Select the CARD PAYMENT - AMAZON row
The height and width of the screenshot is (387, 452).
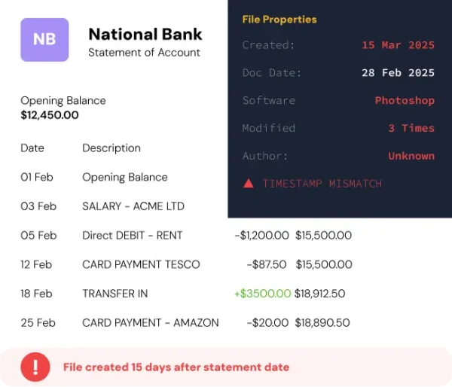coord(185,323)
